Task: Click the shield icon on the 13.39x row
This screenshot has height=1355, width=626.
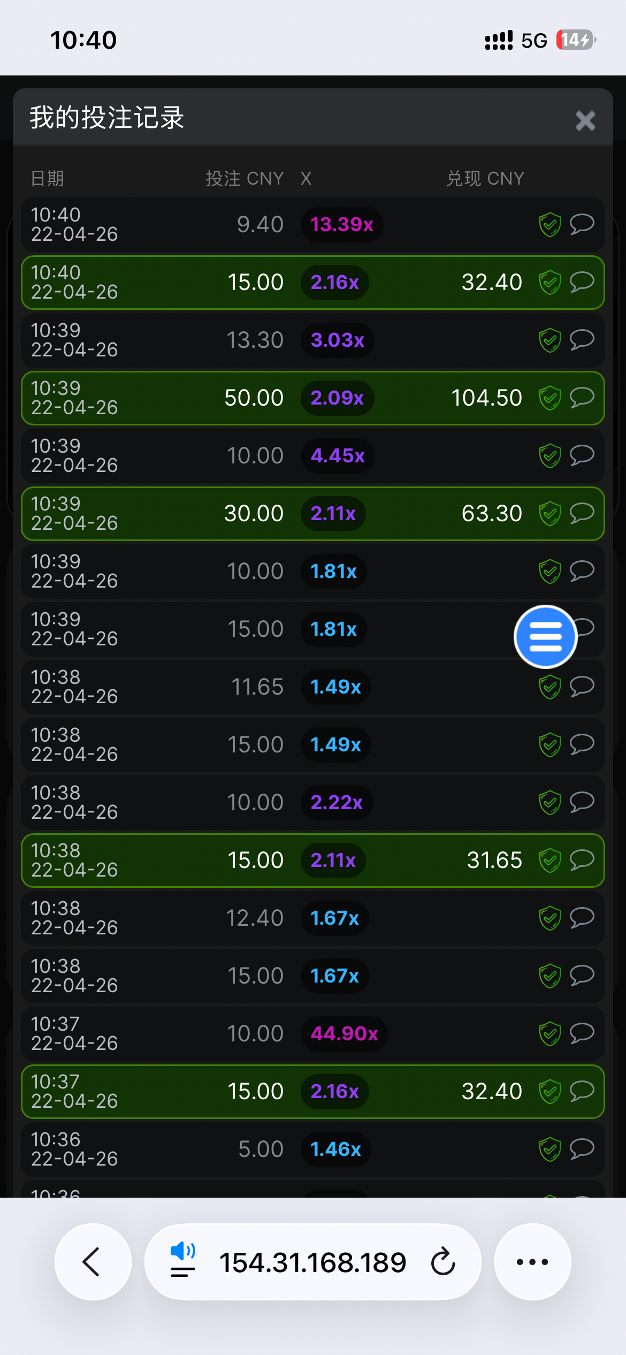Action: [x=549, y=225]
